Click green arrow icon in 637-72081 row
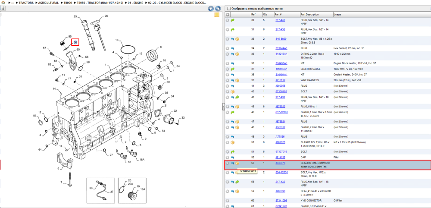 [x=233, y=112]
